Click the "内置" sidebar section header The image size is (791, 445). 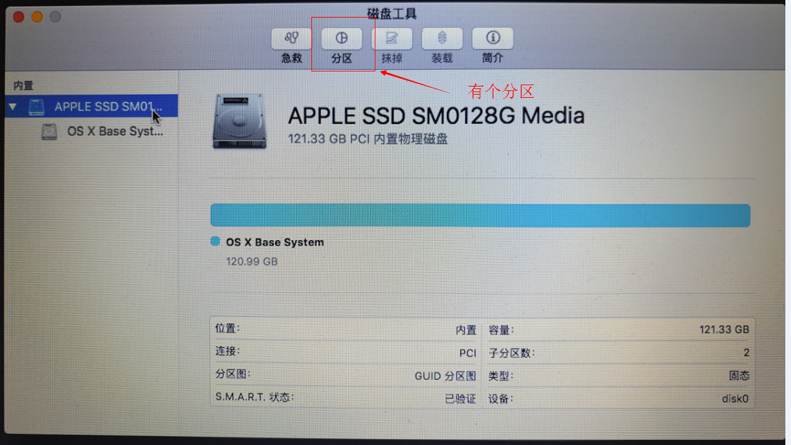point(23,85)
